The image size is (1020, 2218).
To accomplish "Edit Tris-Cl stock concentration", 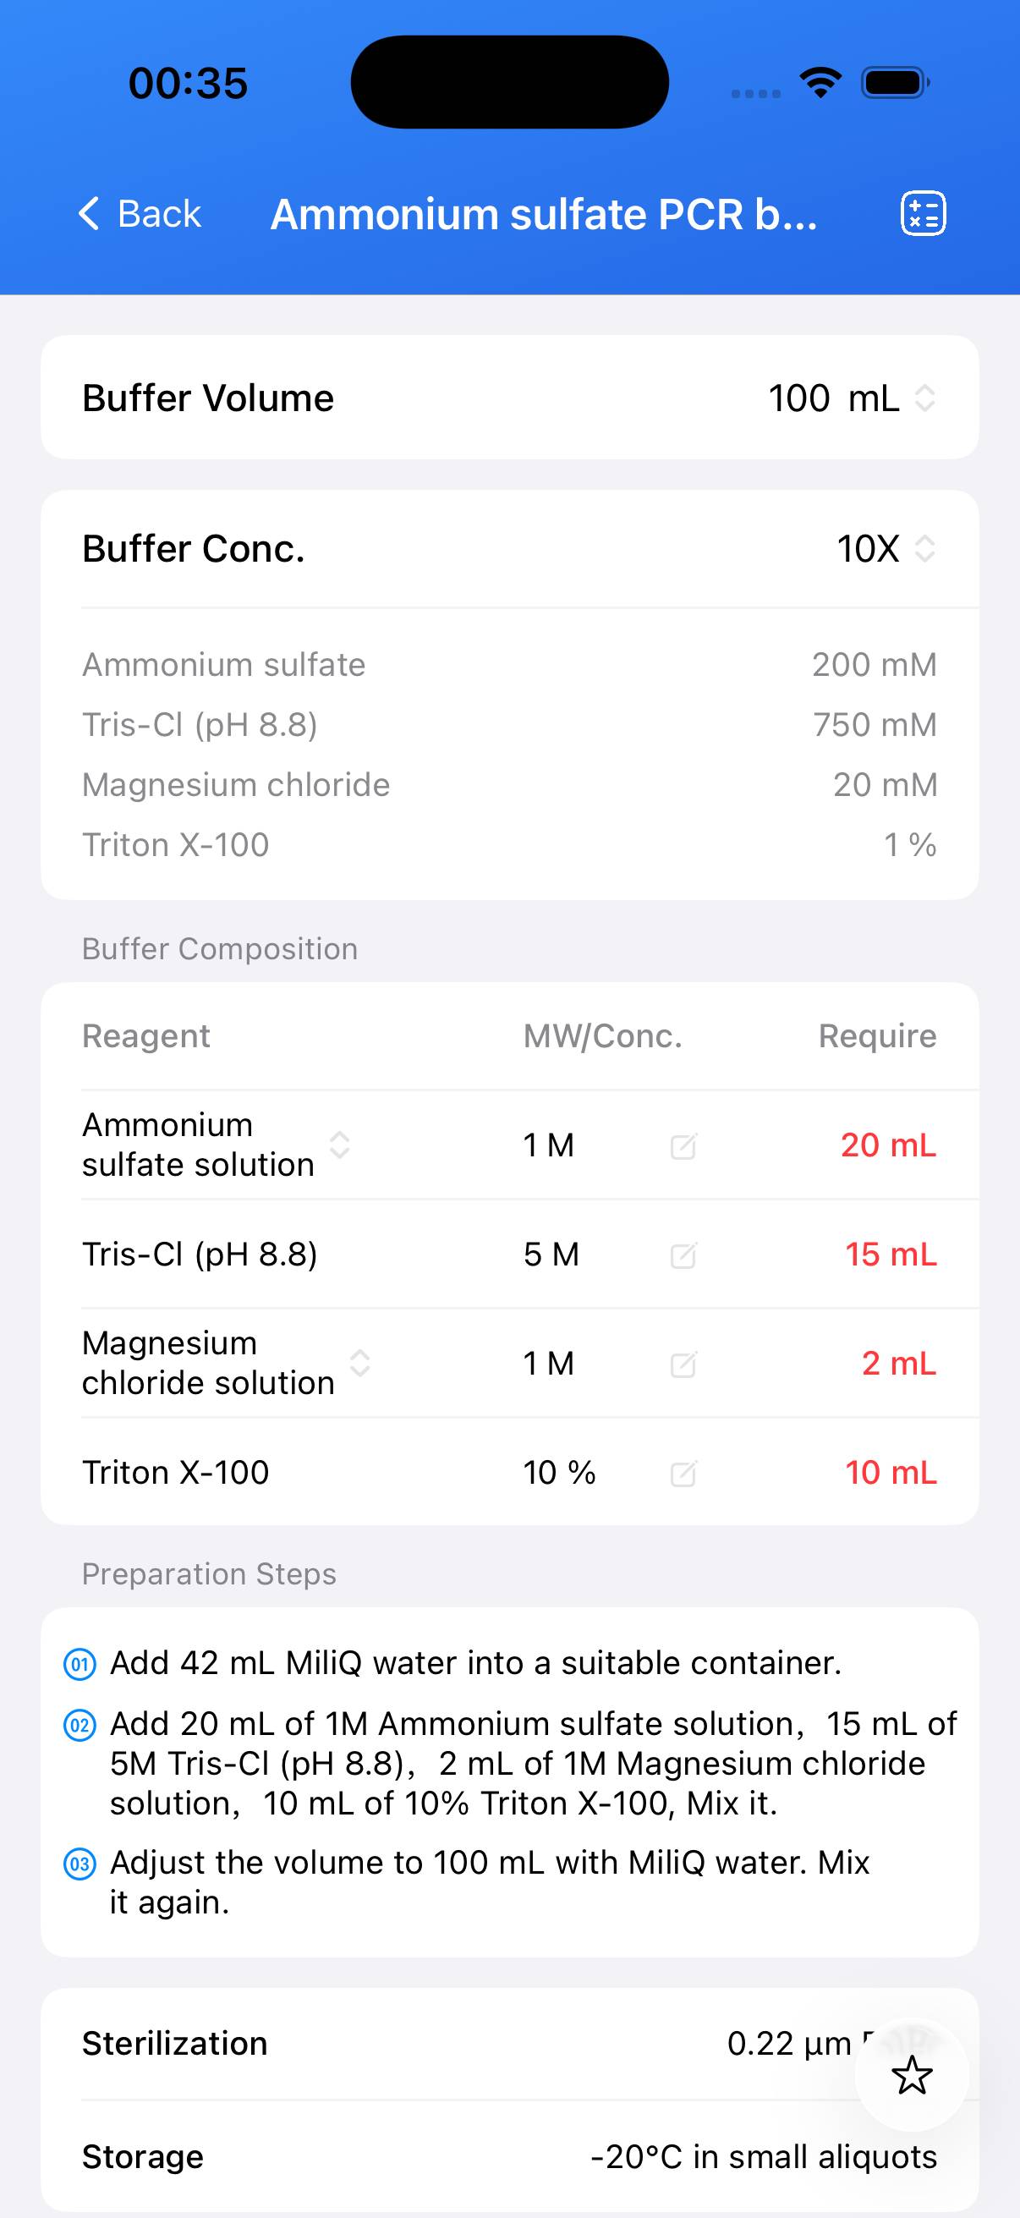I will [683, 1255].
